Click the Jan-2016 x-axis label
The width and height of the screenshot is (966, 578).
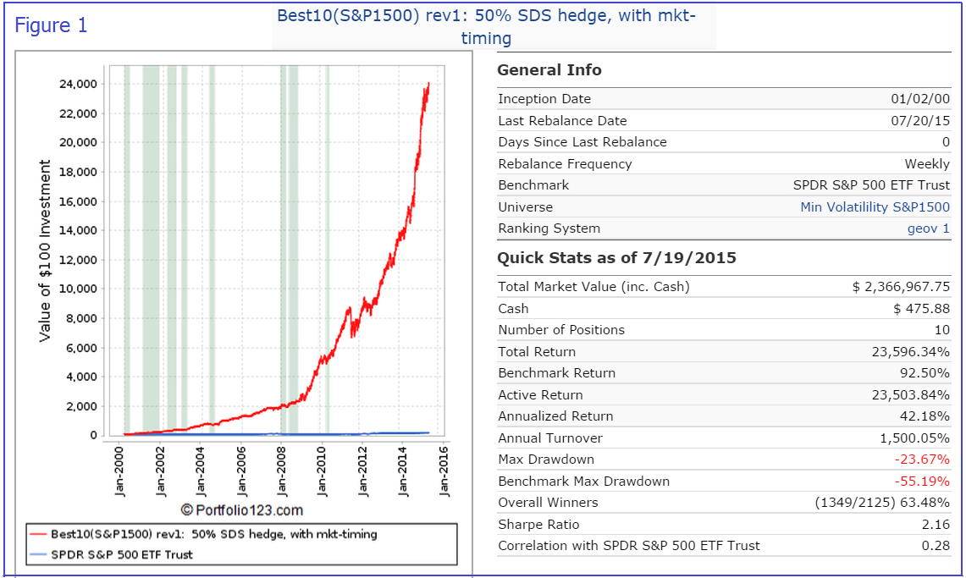pyautogui.click(x=444, y=471)
